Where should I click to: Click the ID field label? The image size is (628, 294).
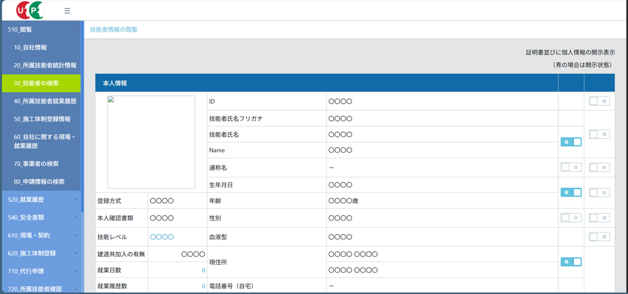(212, 101)
